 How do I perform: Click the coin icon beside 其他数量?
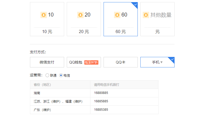click(x=146, y=15)
